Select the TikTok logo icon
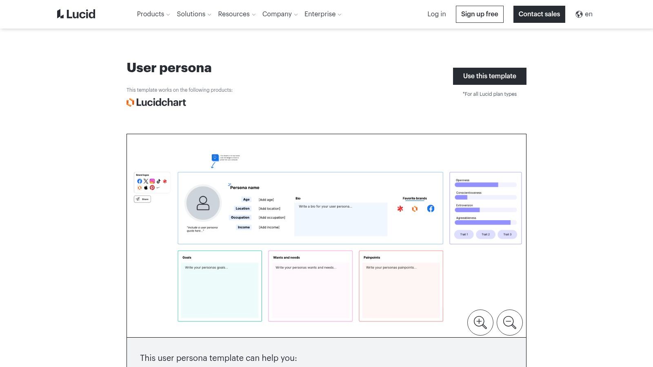Screen dimensions: 653x367 158,181
